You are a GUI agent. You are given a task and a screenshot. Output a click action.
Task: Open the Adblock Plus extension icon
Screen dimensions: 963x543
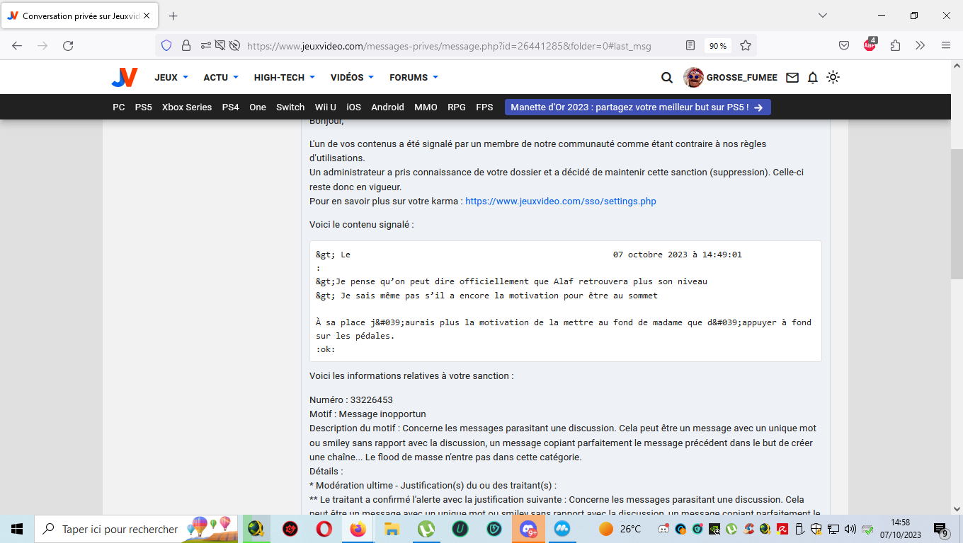[870, 45]
